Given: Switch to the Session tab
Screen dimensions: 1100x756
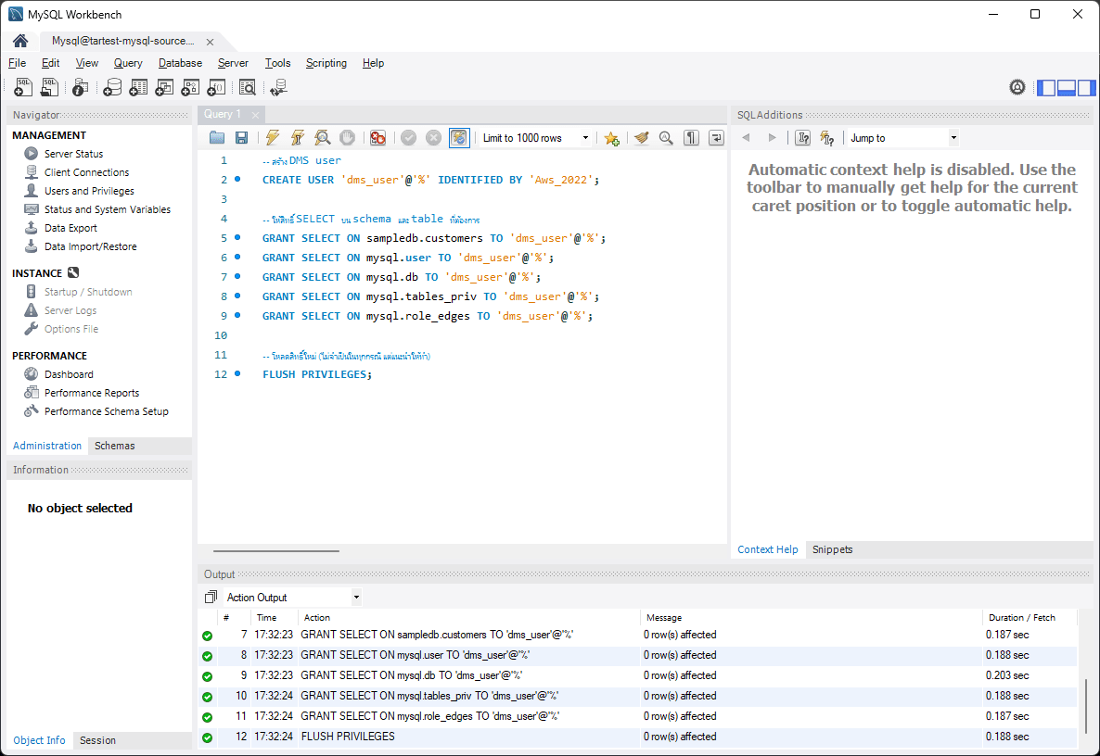Looking at the screenshot, I should coord(97,740).
